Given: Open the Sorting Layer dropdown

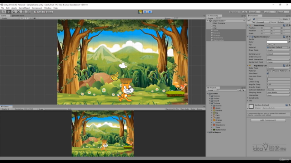Looking at the screenshot, I should coord(278,54).
